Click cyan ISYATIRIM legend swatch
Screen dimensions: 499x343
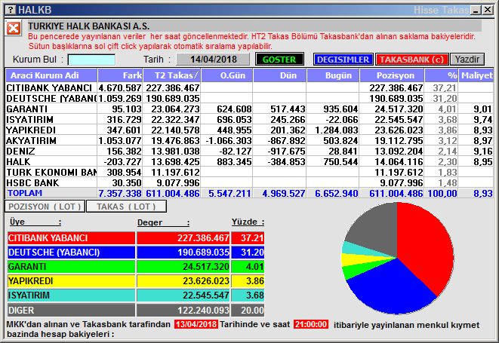[71, 296]
